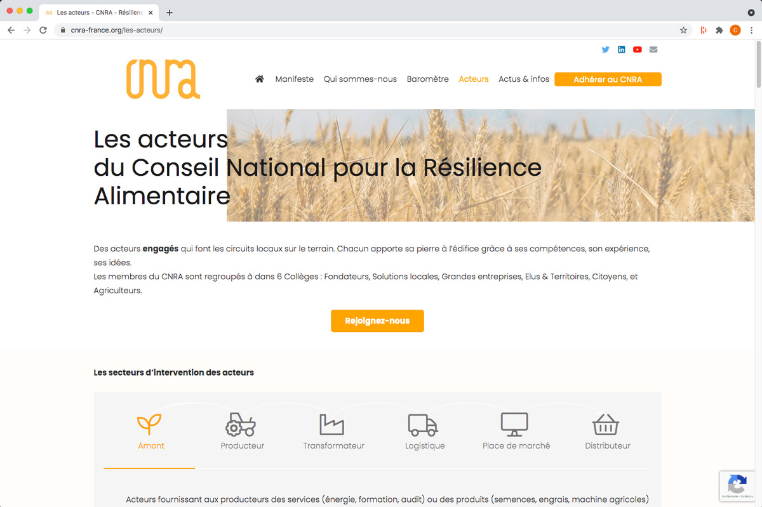Select the Producteur tractor icon

pos(242,424)
